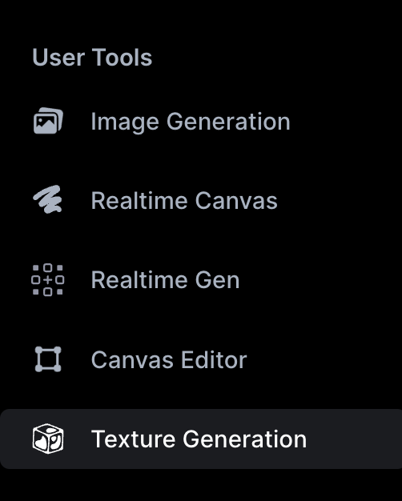Click the word Image in Image Generation
Screen dimensions: 402x501
[x=125, y=122]
